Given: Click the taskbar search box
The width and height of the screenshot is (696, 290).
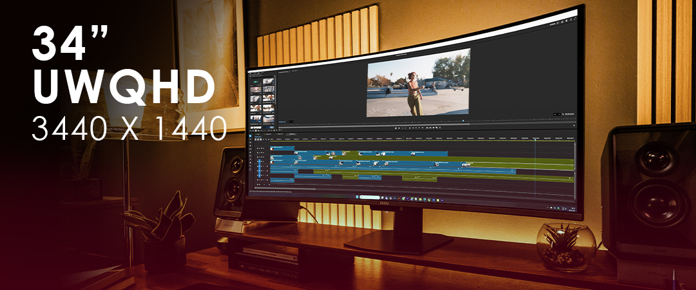Looking at the screenshot, I should pos(370,197).
